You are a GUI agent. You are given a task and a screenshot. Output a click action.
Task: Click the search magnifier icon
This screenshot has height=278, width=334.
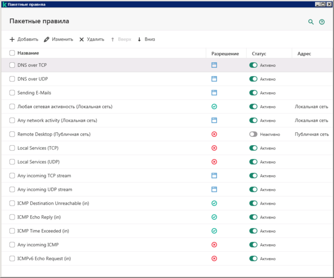(x=311, y=22)
